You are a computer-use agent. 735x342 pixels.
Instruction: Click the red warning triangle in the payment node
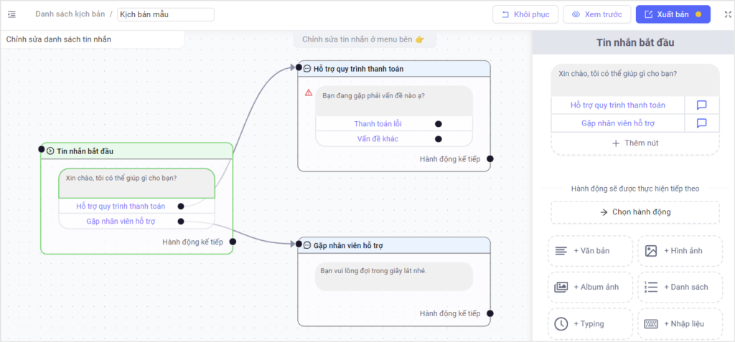[309, 92]
